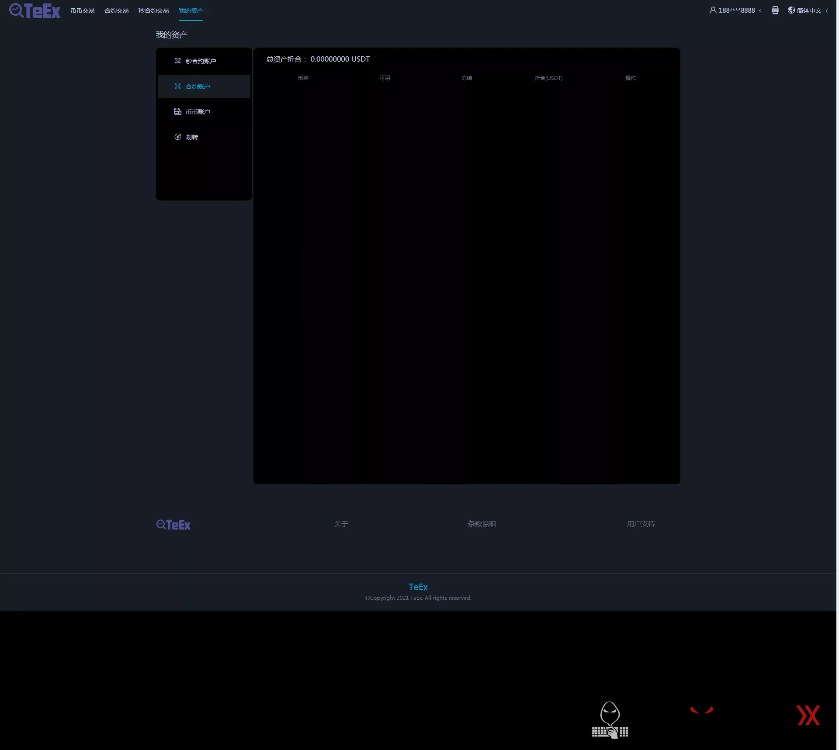Click the TeEx logo in header
This screenshot has width=839, height=750.
35,10
